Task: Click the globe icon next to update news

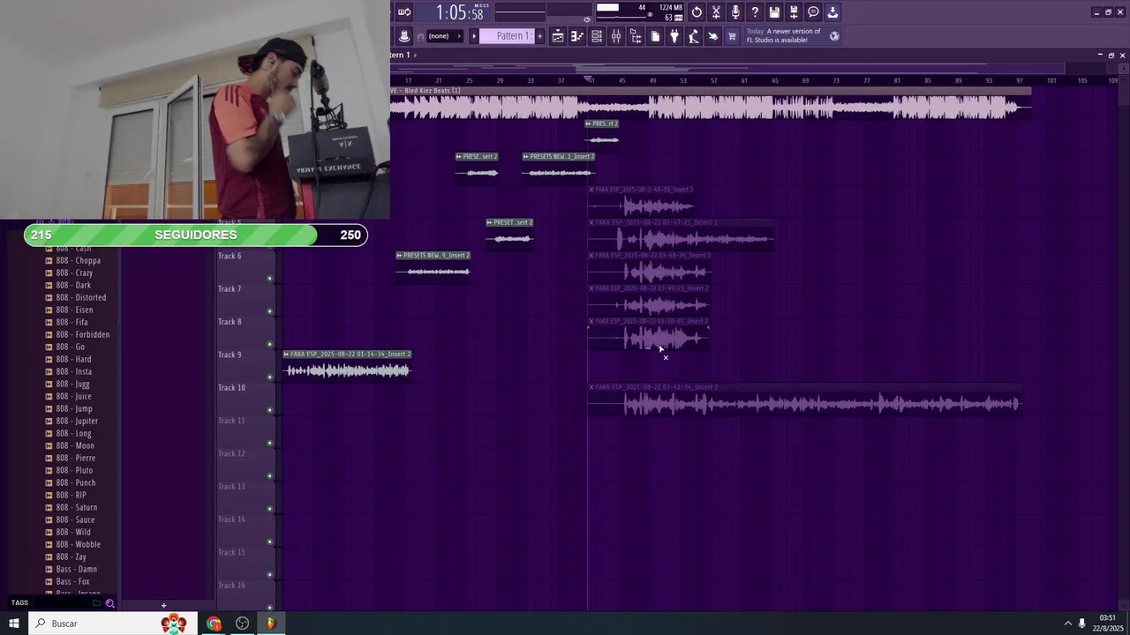Action: point(834,36)
